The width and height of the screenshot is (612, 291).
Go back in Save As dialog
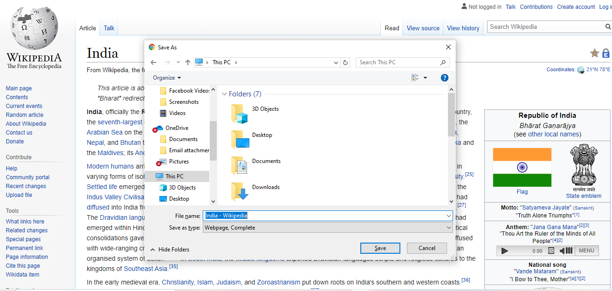153,62
